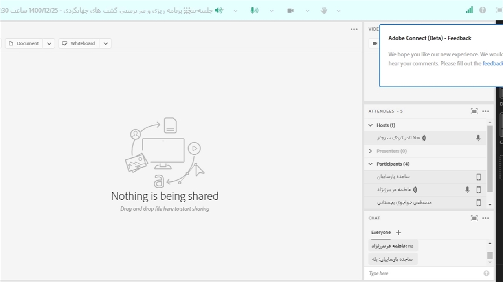Click the 'Type here' chat input field

coord(424,273)
